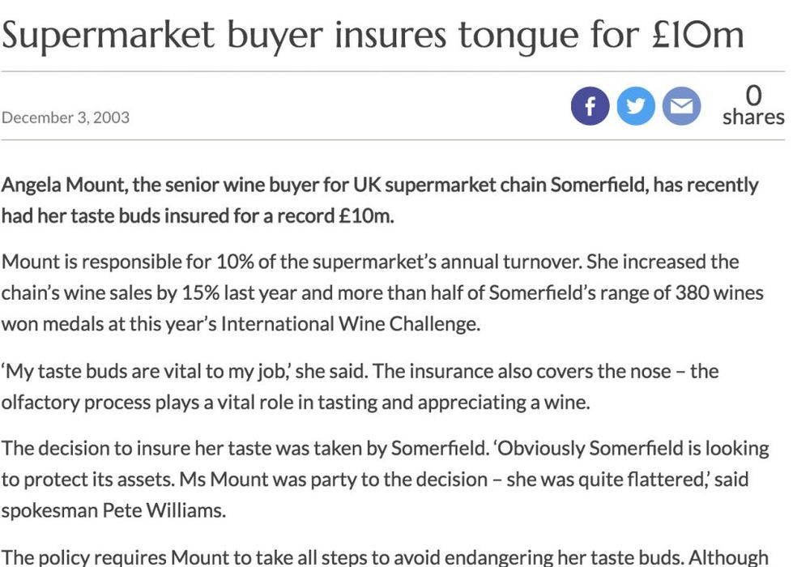Click the name 'Pete Williams'
The width and height of the screenshot is (810, 567).
click(164, 510)
